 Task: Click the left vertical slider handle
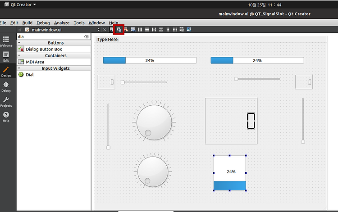click(x=108, y=148)
